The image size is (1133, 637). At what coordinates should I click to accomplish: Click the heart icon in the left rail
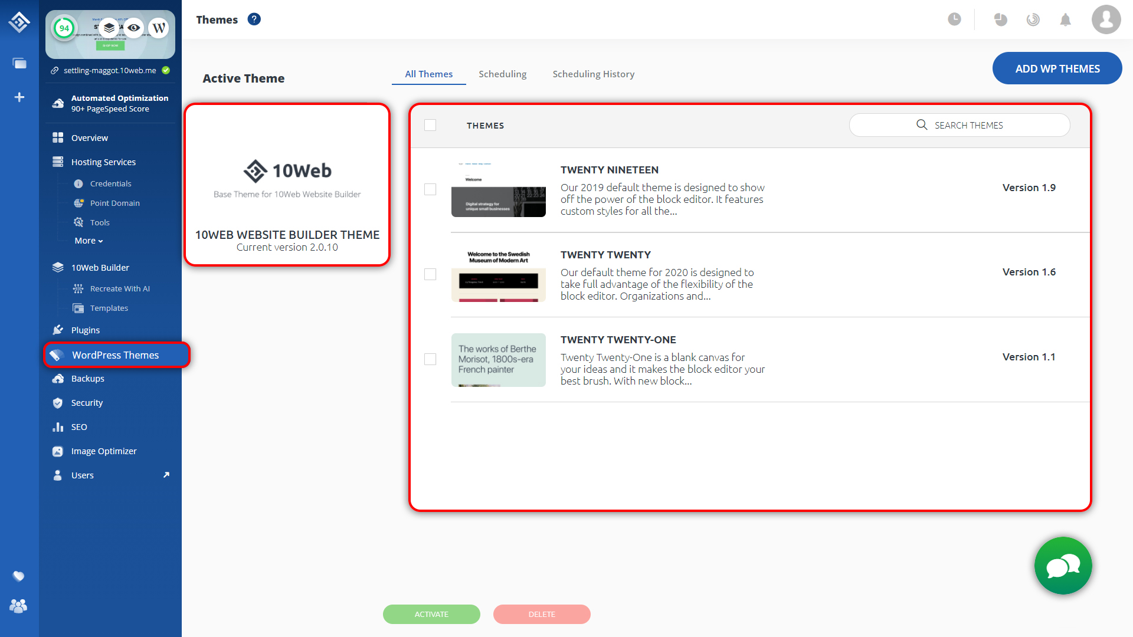click(x=19, y=576)
